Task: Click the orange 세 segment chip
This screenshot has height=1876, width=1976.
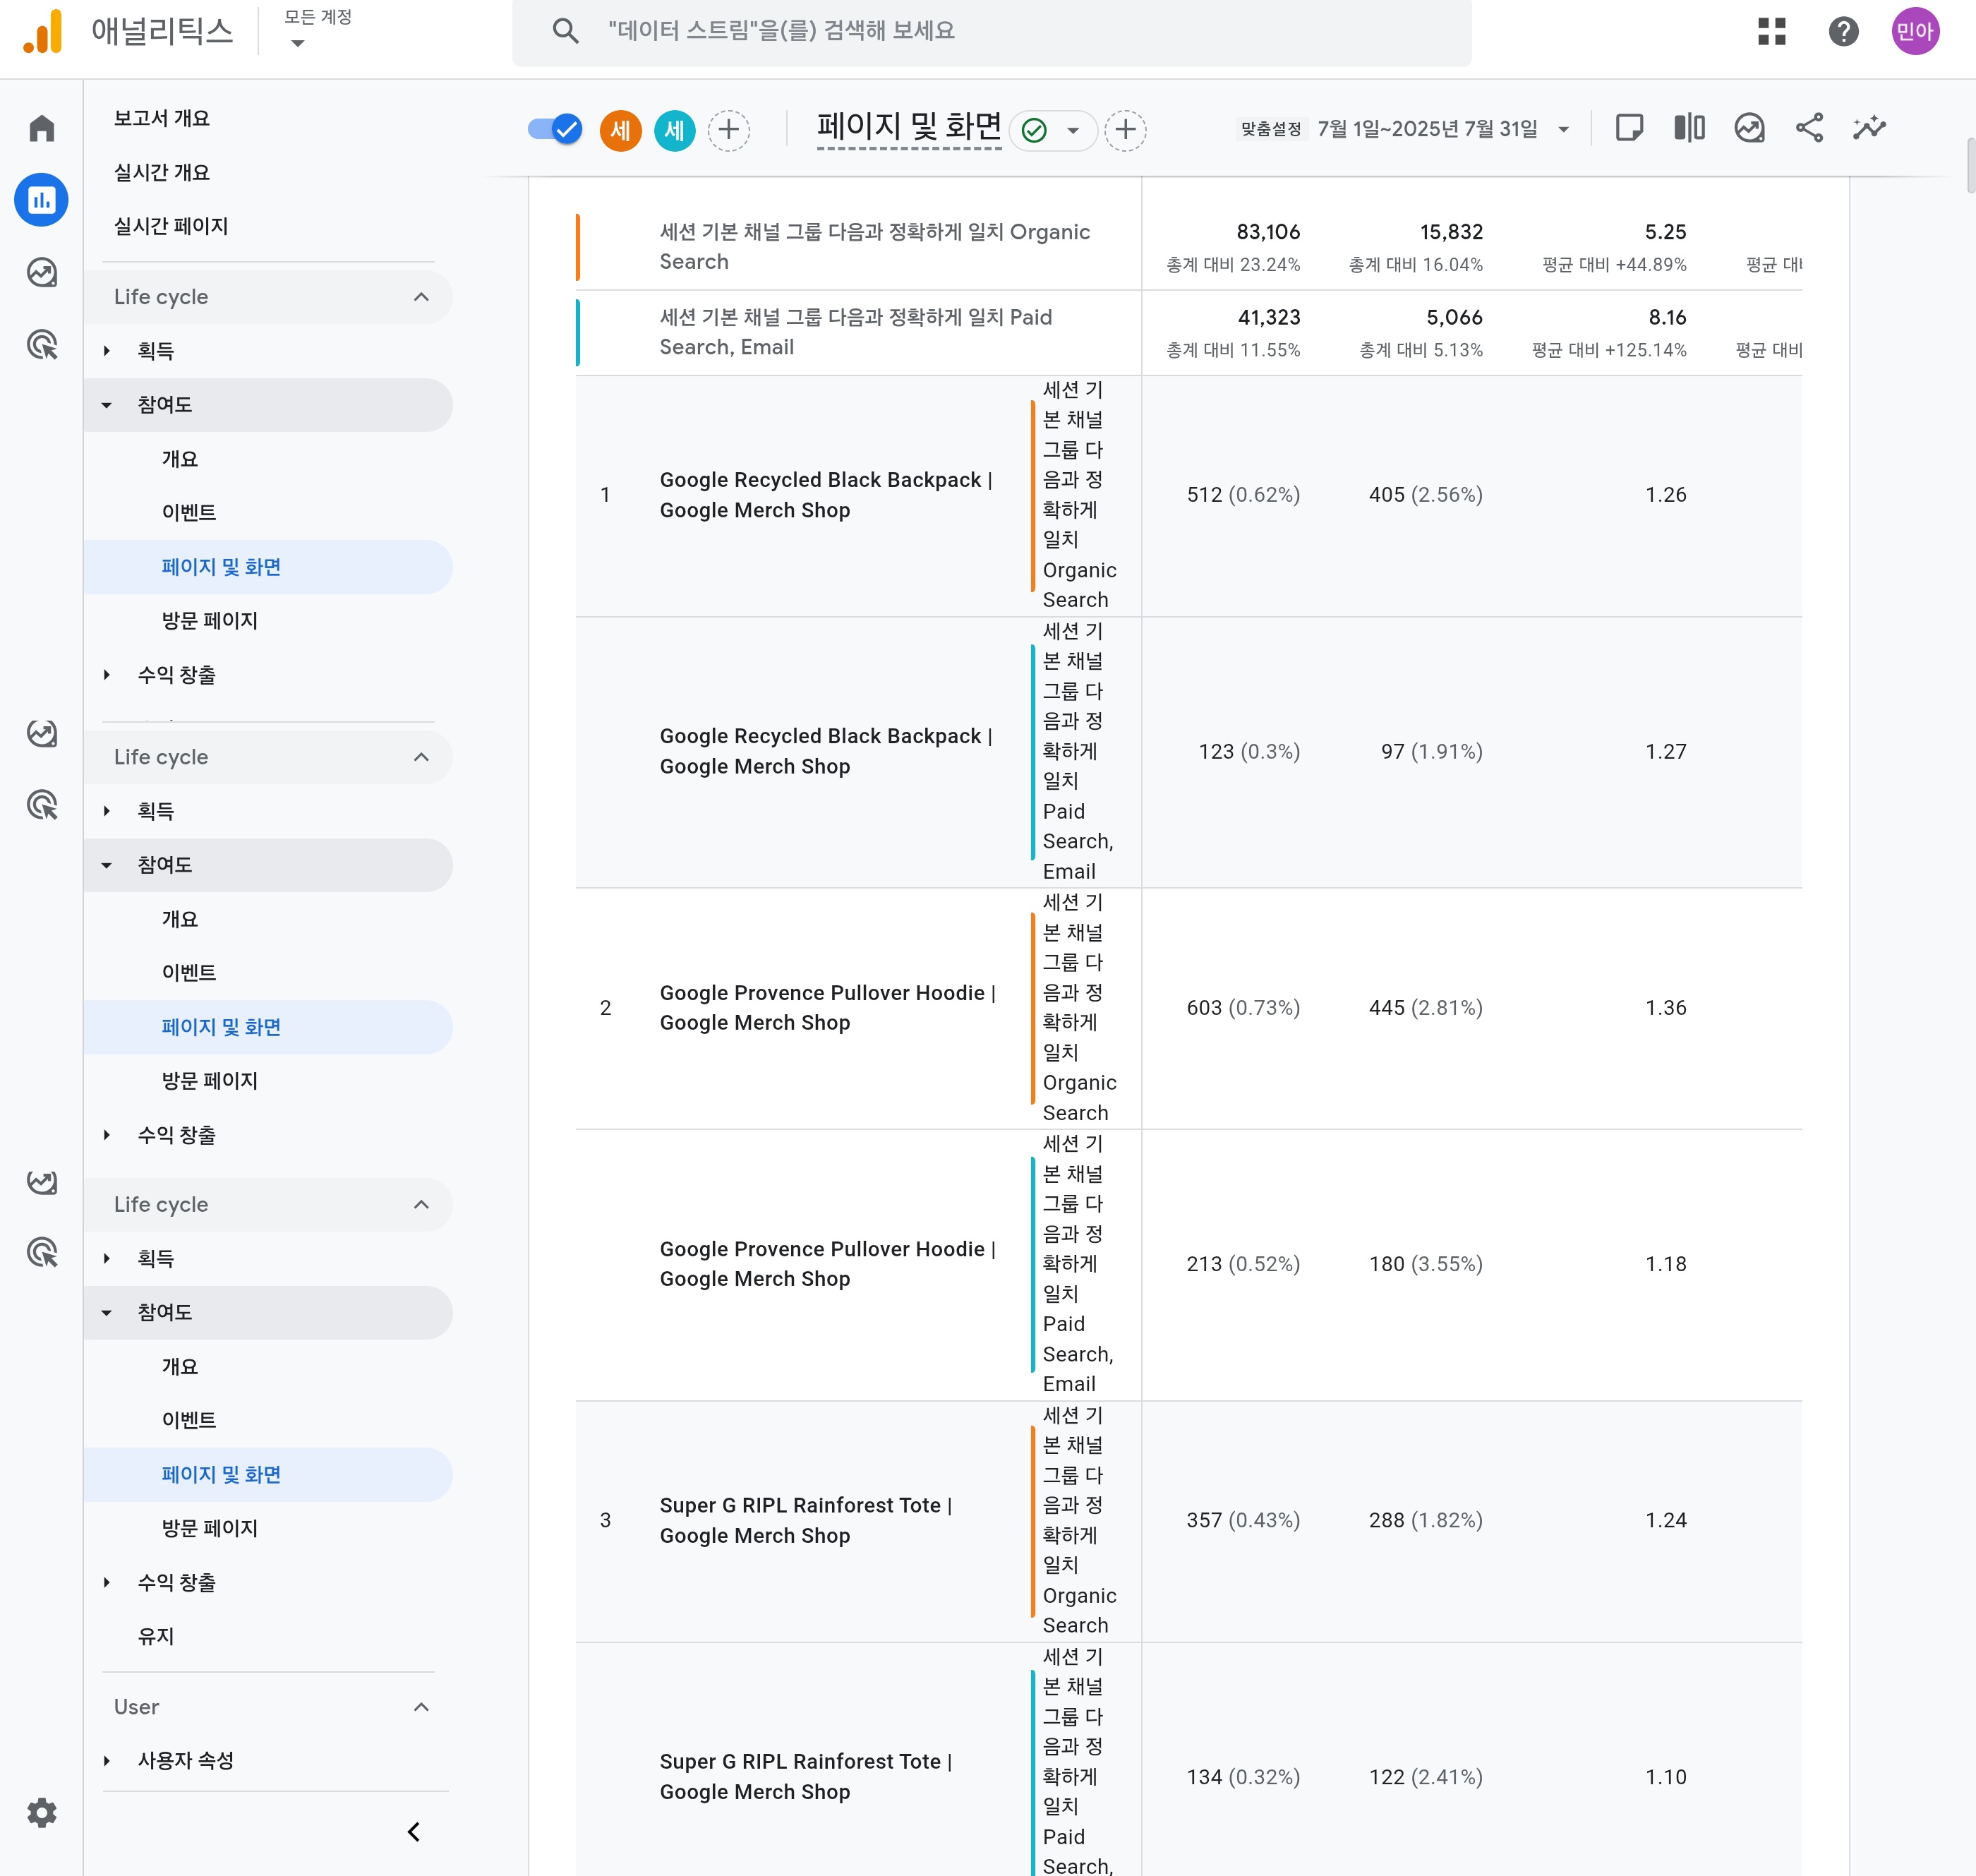Action: [x=620, y=130]
